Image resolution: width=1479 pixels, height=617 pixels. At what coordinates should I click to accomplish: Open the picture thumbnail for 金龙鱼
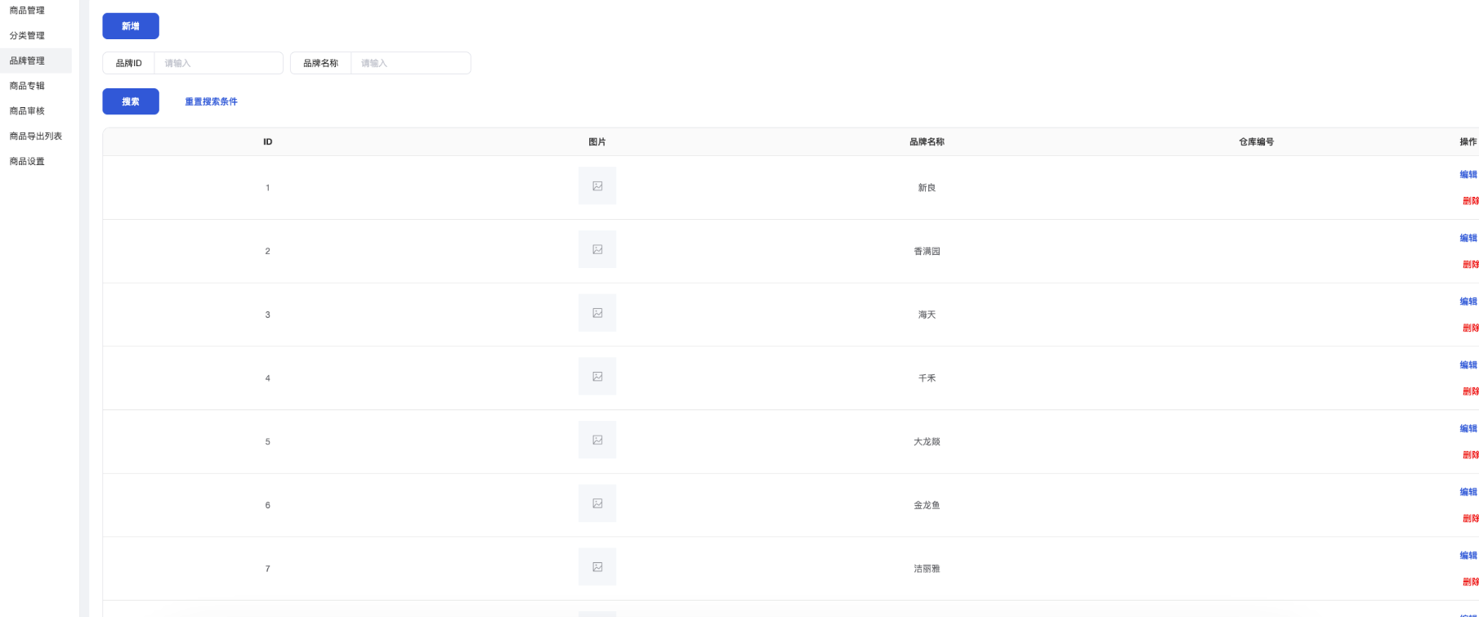click(597, 503)
